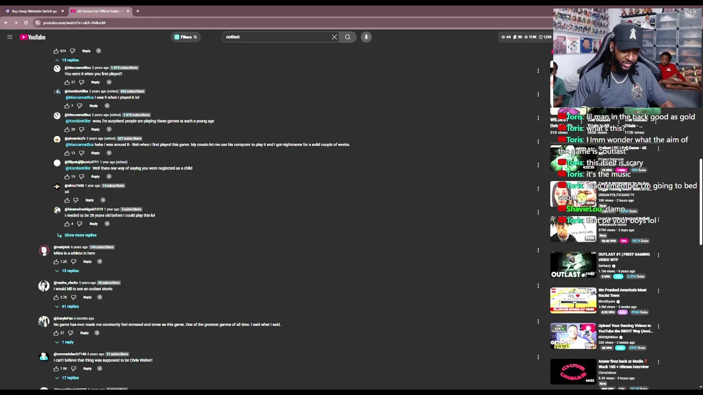Expand '13 replies' under realptak's comment
The height and width of the screenshot is (395, 703).
coord(66,270)
